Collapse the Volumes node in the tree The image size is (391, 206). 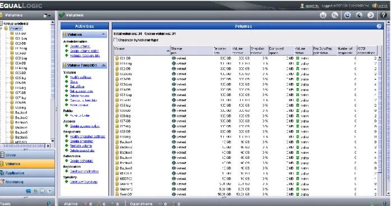1,29
